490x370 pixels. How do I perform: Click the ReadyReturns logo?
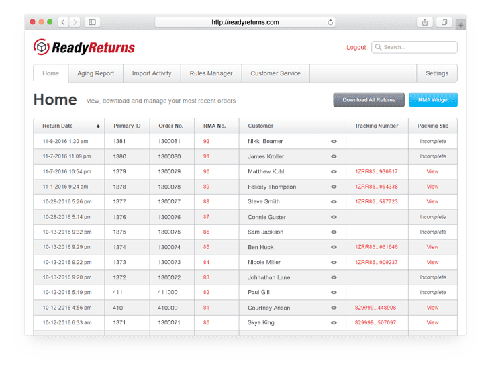pos(84,48)
